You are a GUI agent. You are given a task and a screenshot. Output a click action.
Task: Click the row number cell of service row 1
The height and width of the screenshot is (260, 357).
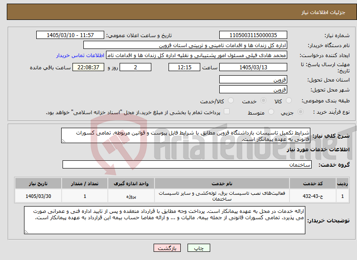click(343, 196)
